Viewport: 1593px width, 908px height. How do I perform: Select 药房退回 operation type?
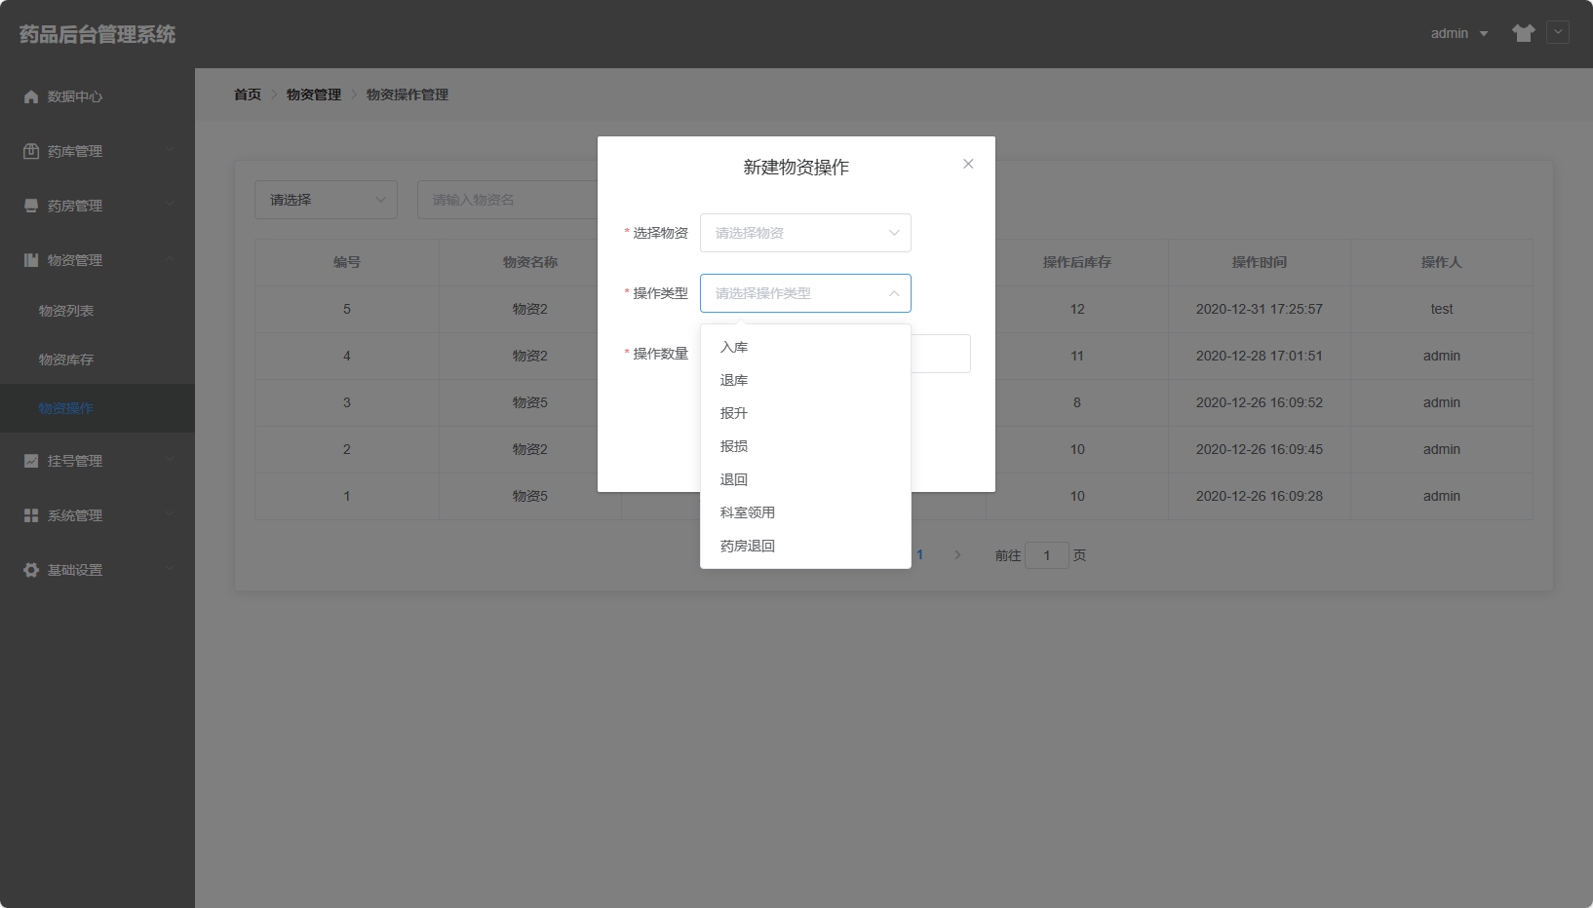coord(805,546)
